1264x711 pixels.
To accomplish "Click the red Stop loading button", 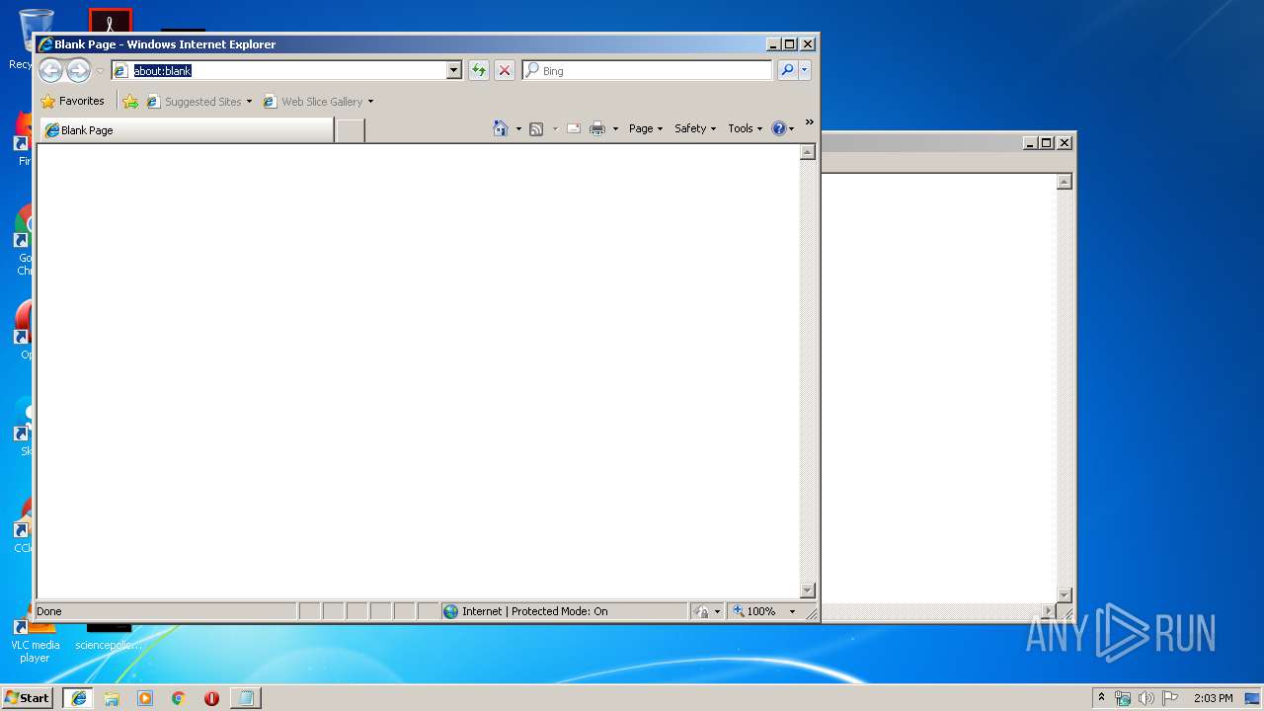I will click(x=505, y=70).
